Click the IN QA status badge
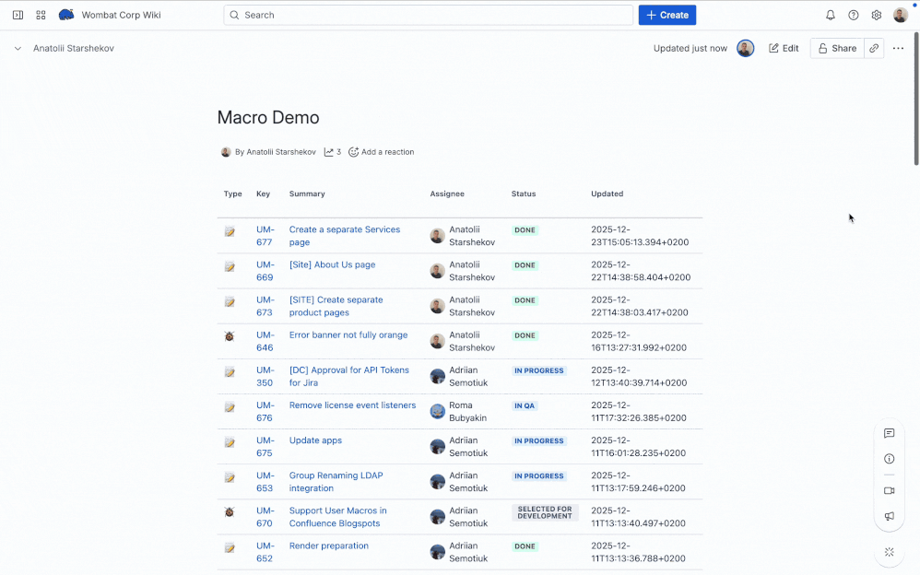Image resolution: width=920 pixels, height=575 pixels. click(525, 406)
